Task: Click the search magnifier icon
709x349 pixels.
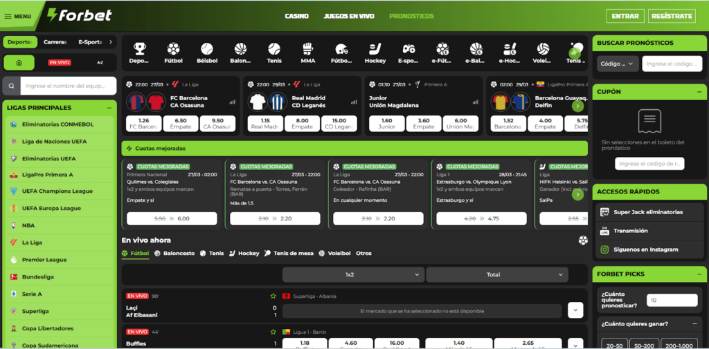Action: pyautogui.click(x=12, y=86)
